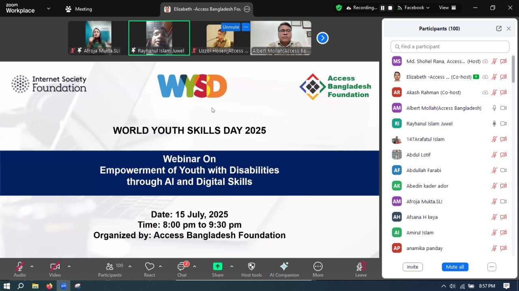Click the Find a participant search field

450,46
